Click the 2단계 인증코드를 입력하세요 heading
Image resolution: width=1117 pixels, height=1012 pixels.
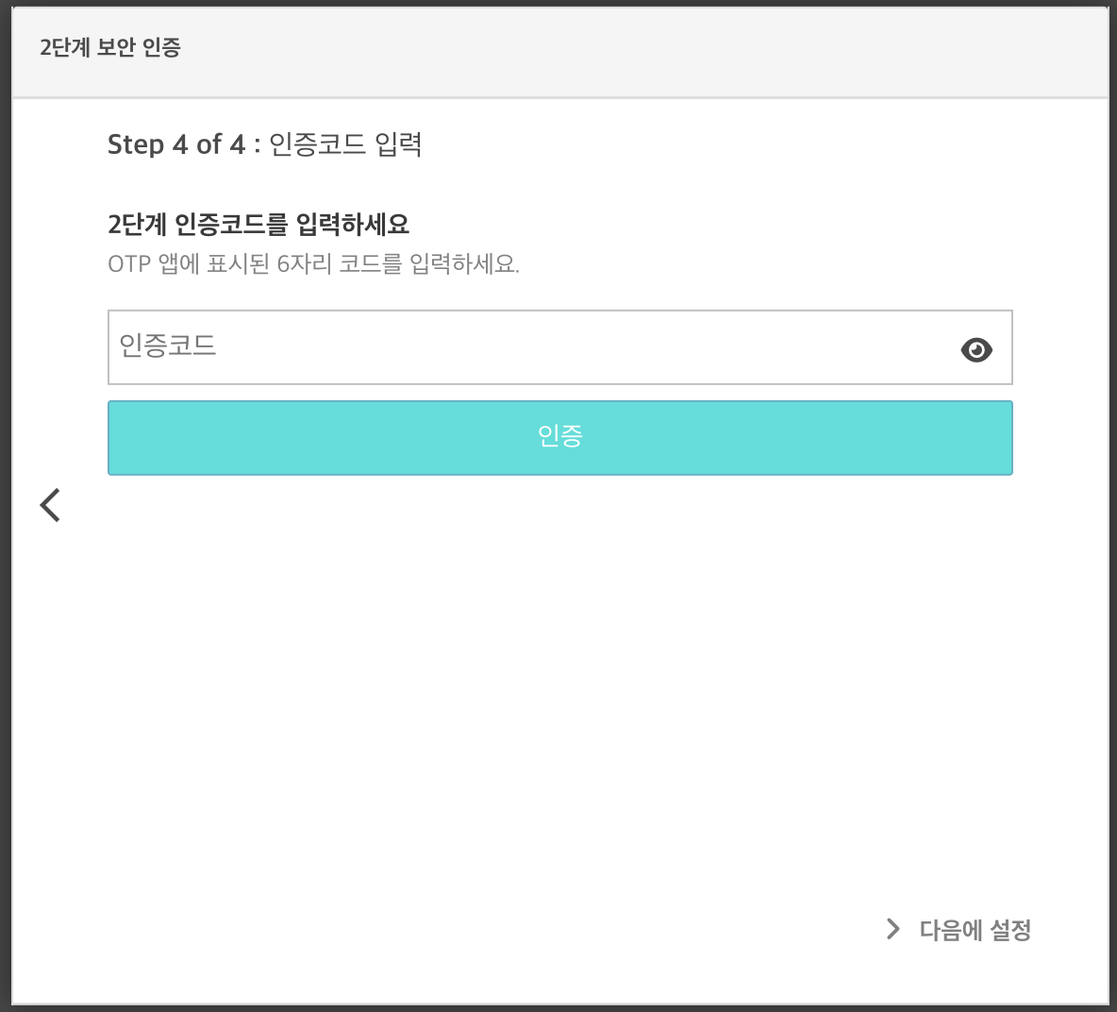pyautogui.click(x=258, y=224)
